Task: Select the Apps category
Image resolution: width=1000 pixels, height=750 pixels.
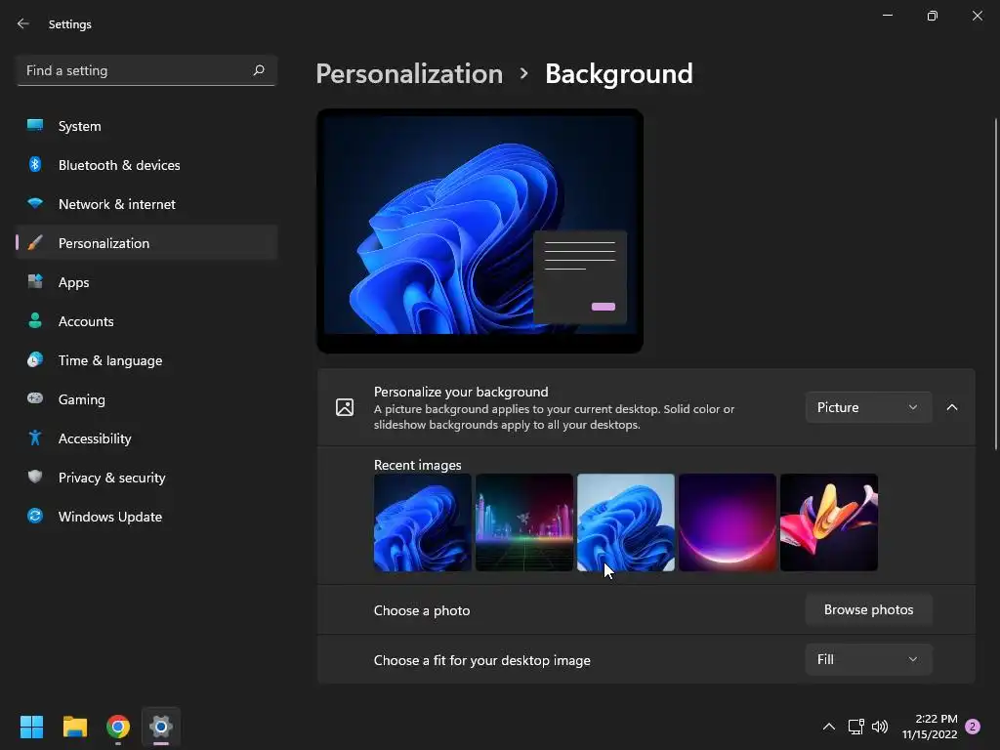Action: (x=146, y=282)
